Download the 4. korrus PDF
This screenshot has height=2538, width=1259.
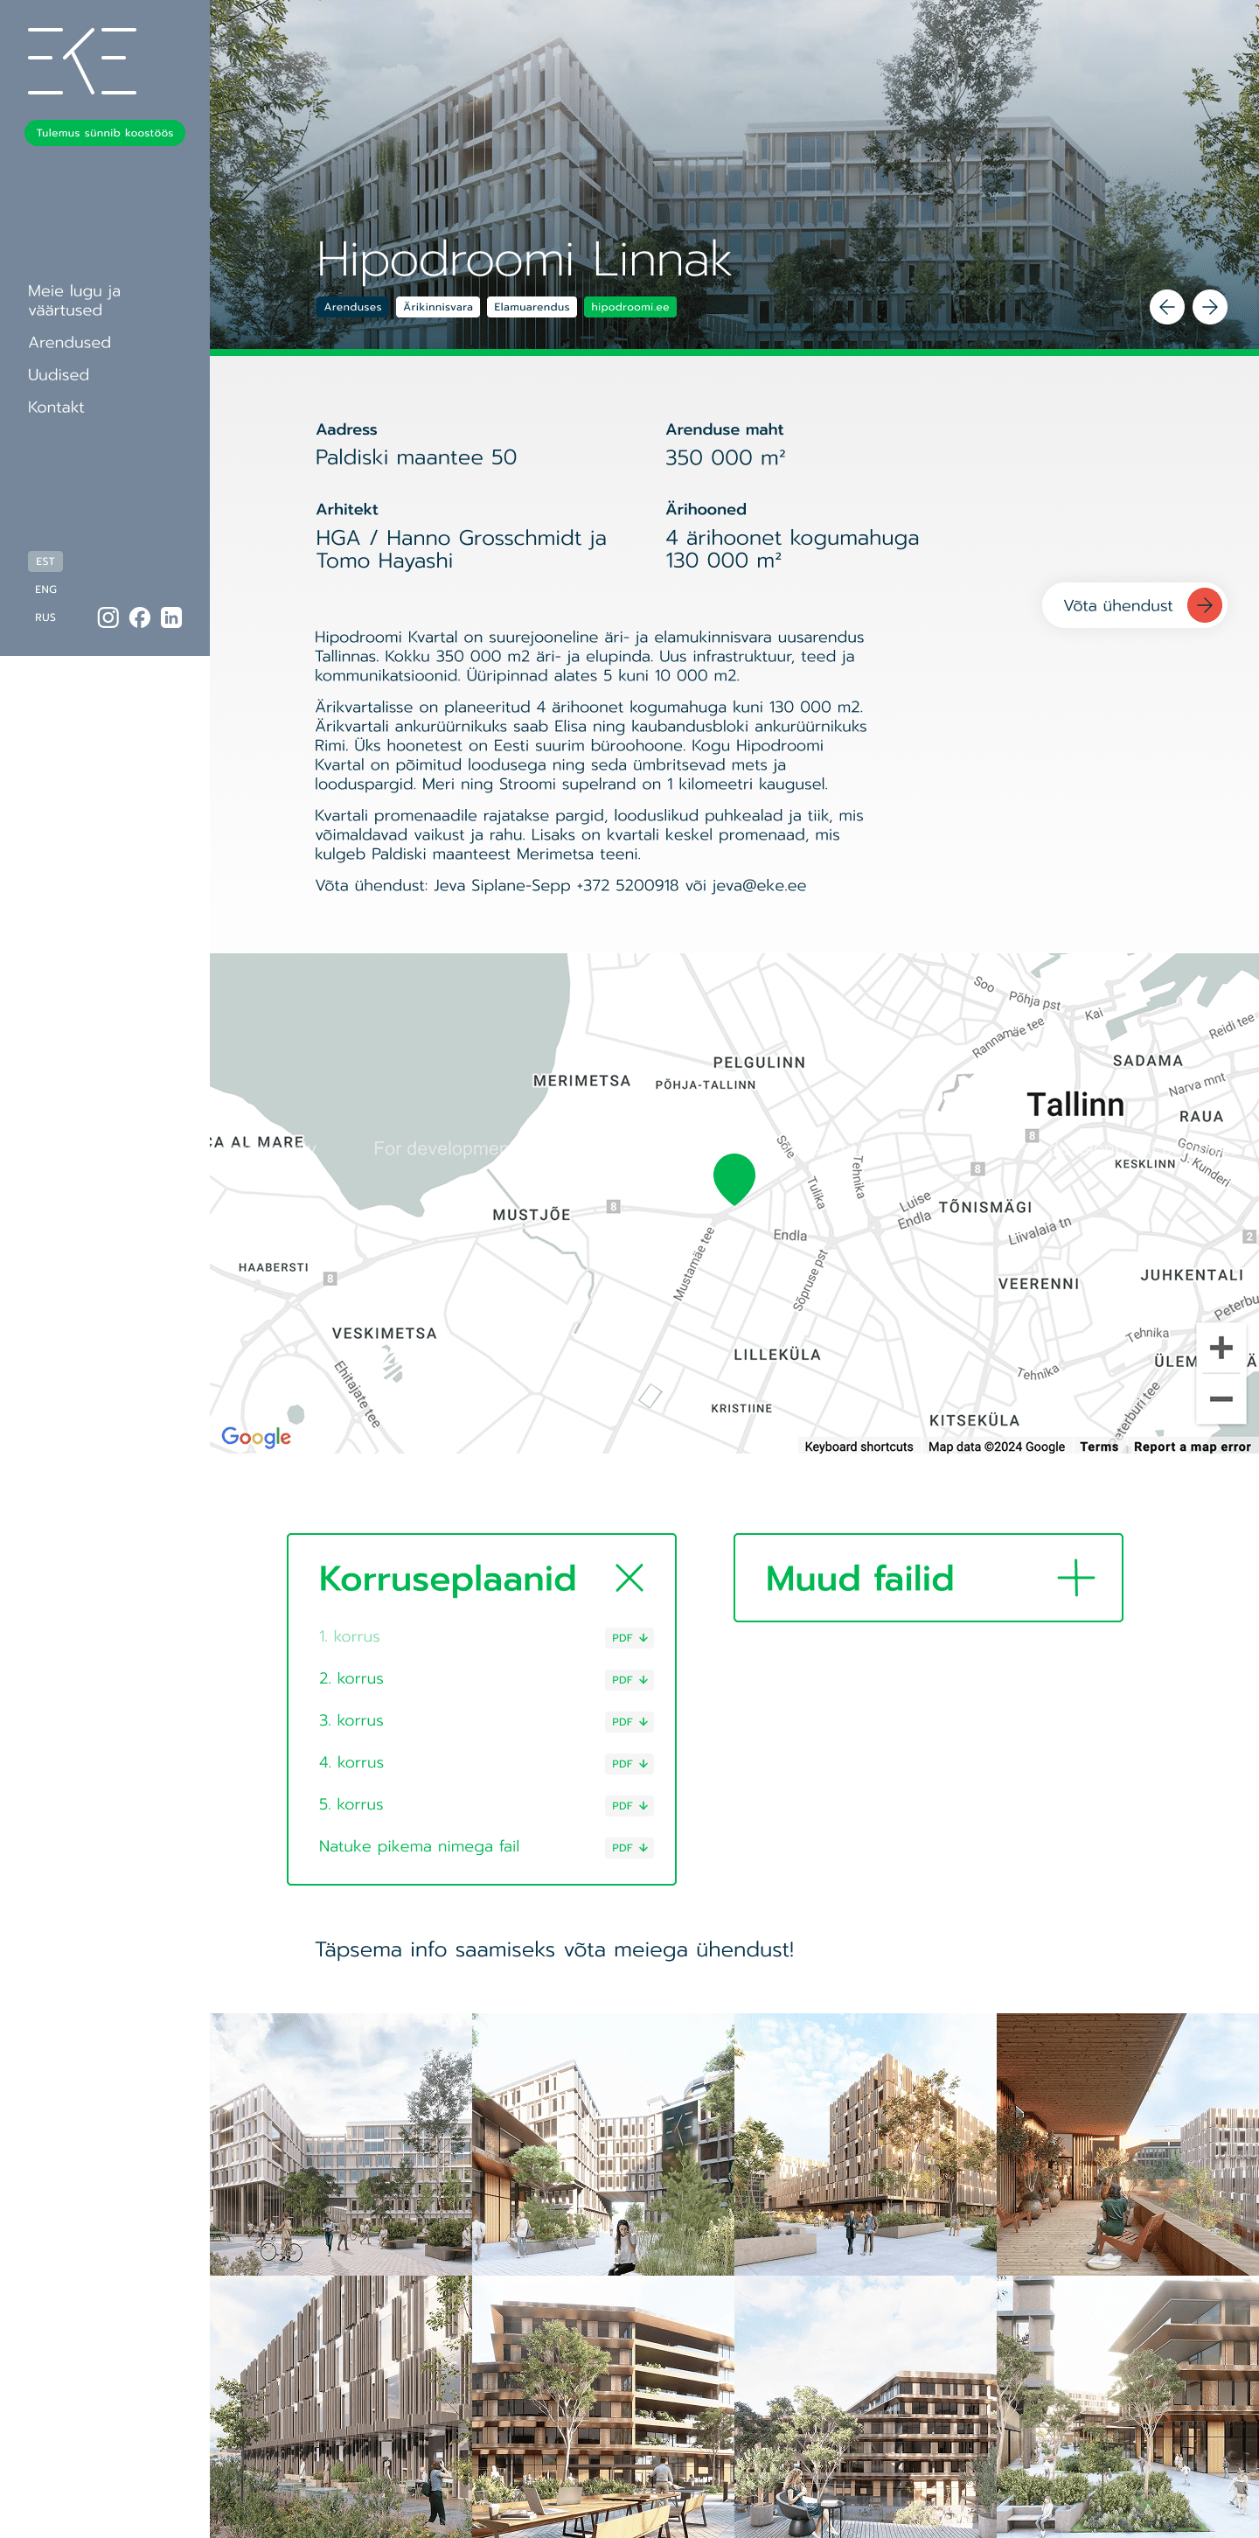coord(629,1764)
